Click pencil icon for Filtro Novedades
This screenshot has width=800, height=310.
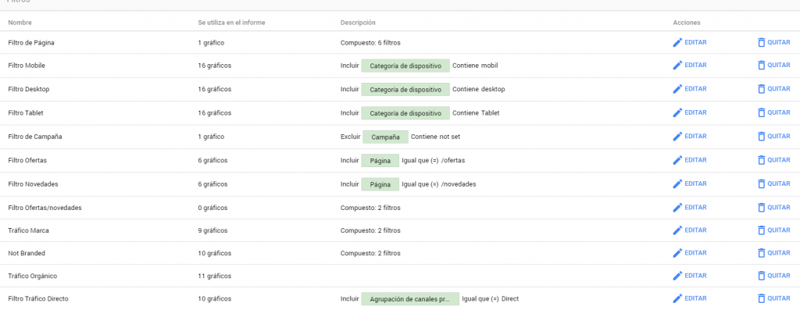[677, 184]
